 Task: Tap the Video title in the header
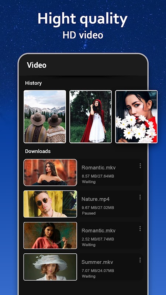point(37,65)
